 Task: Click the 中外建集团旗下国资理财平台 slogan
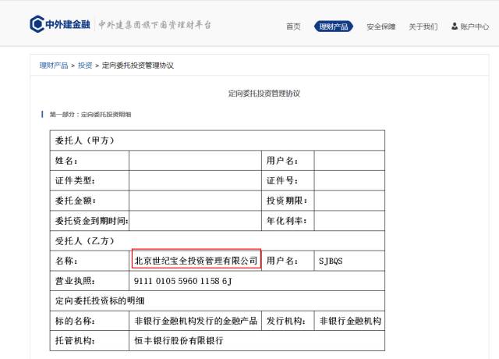pos(154,25)
